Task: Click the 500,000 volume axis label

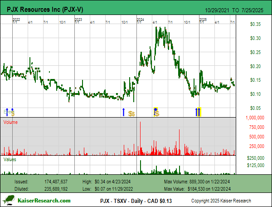Action: click(x=257, y=137)
